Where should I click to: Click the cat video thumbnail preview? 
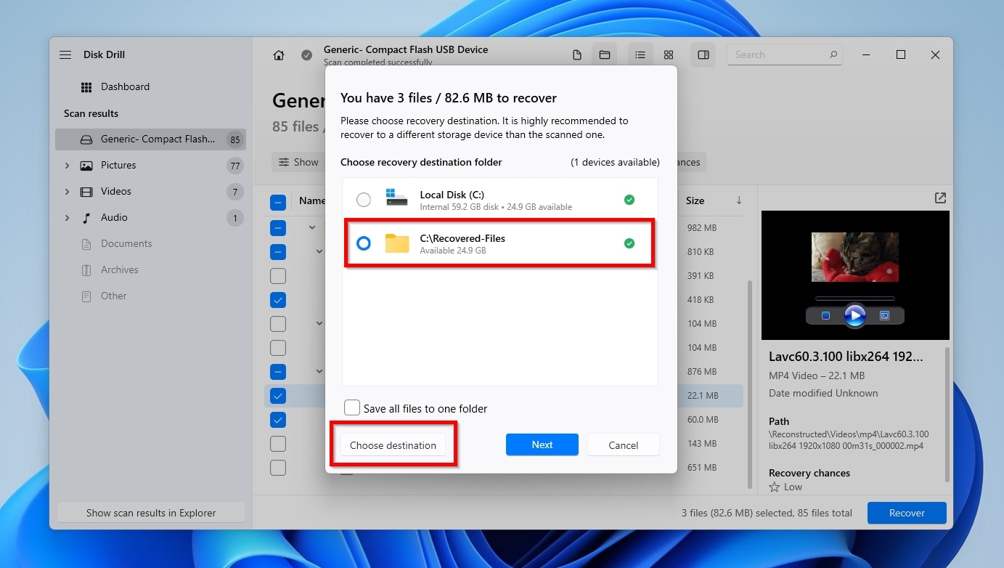pyautogui.click(x=854, y=257)
